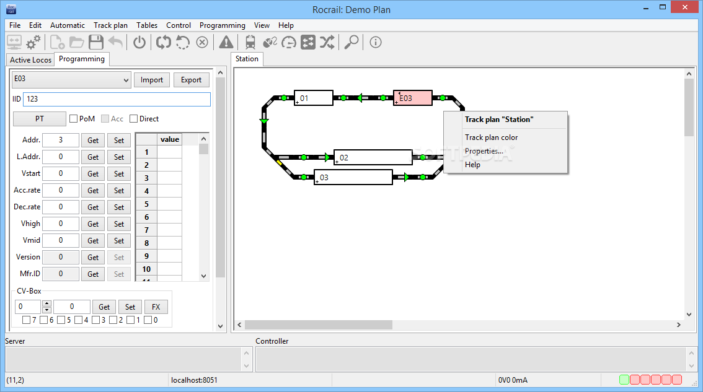Click the connect to server monitor icon
The width and height of the screenshot is (703, 392).
[x=14, y=43]
